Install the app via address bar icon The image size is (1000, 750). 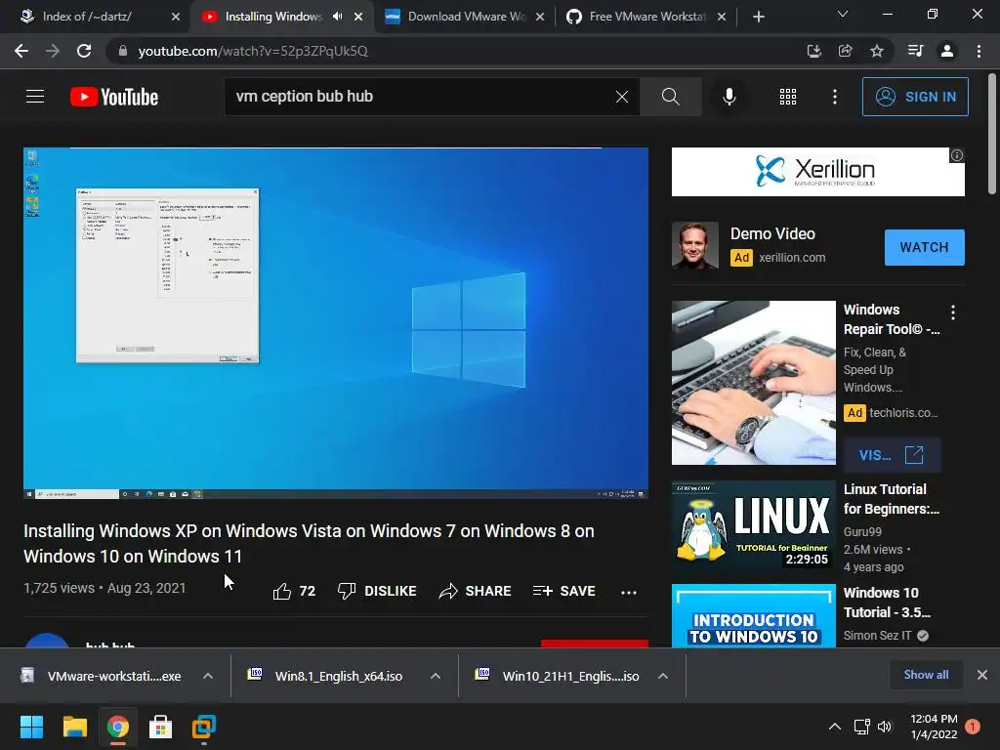[813, 51]
